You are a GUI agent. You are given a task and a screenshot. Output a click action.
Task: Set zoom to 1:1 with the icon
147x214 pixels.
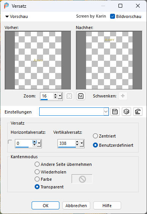[x=81, y=96]
